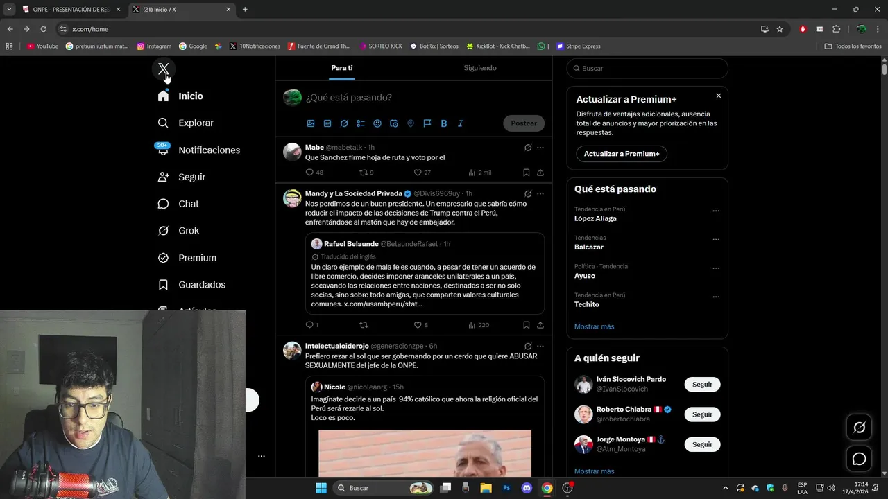
Task: Open the YouTube bookmark
Action: click(x=43, y=46)
